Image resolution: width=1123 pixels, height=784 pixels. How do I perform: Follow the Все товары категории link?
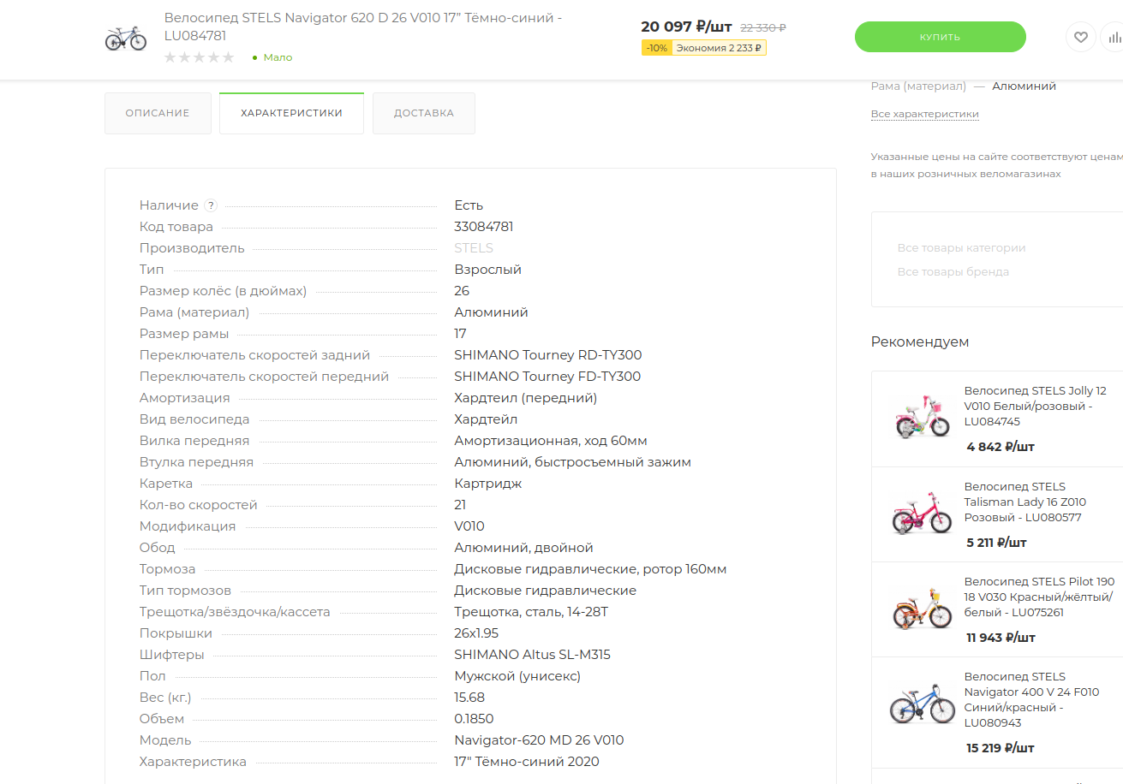(961, 248)
